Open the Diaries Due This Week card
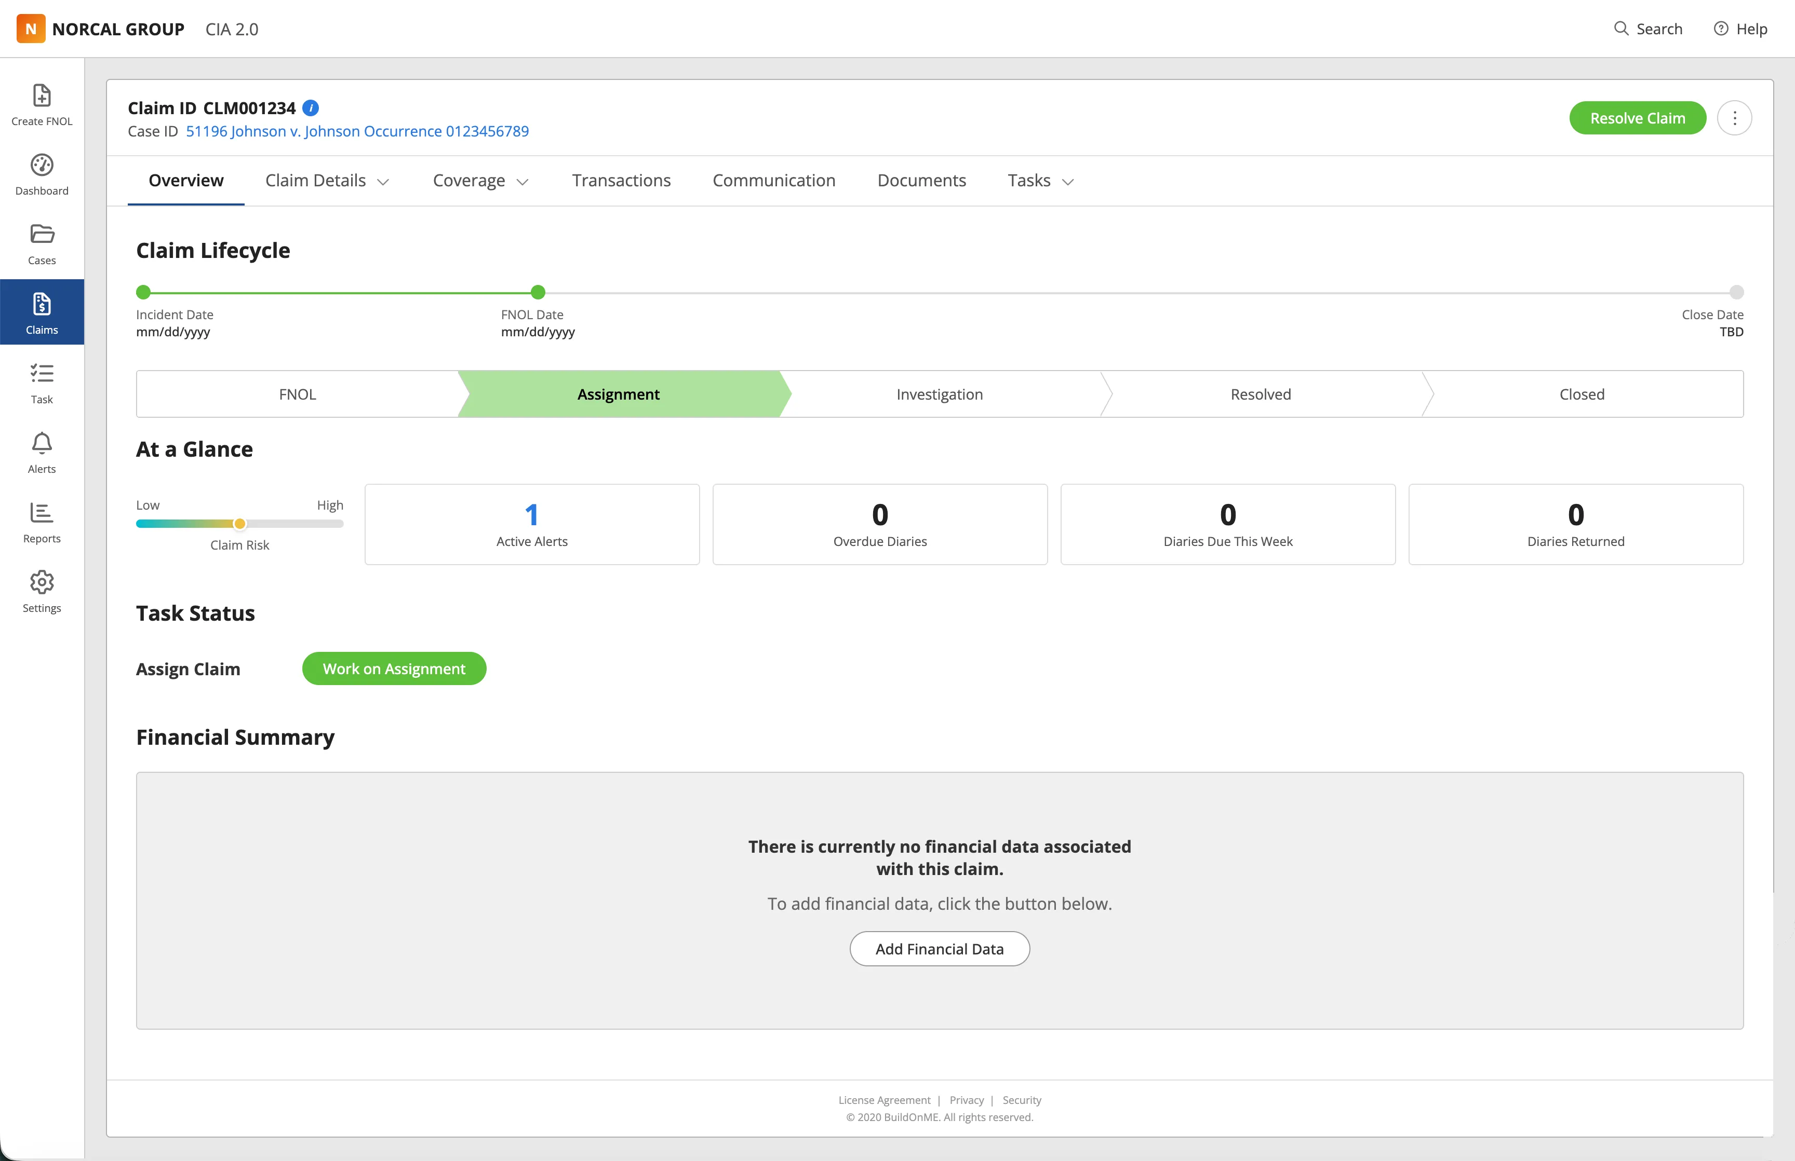The width and height of the screenshot is (1795, 1161). [x=1227, y=524]
